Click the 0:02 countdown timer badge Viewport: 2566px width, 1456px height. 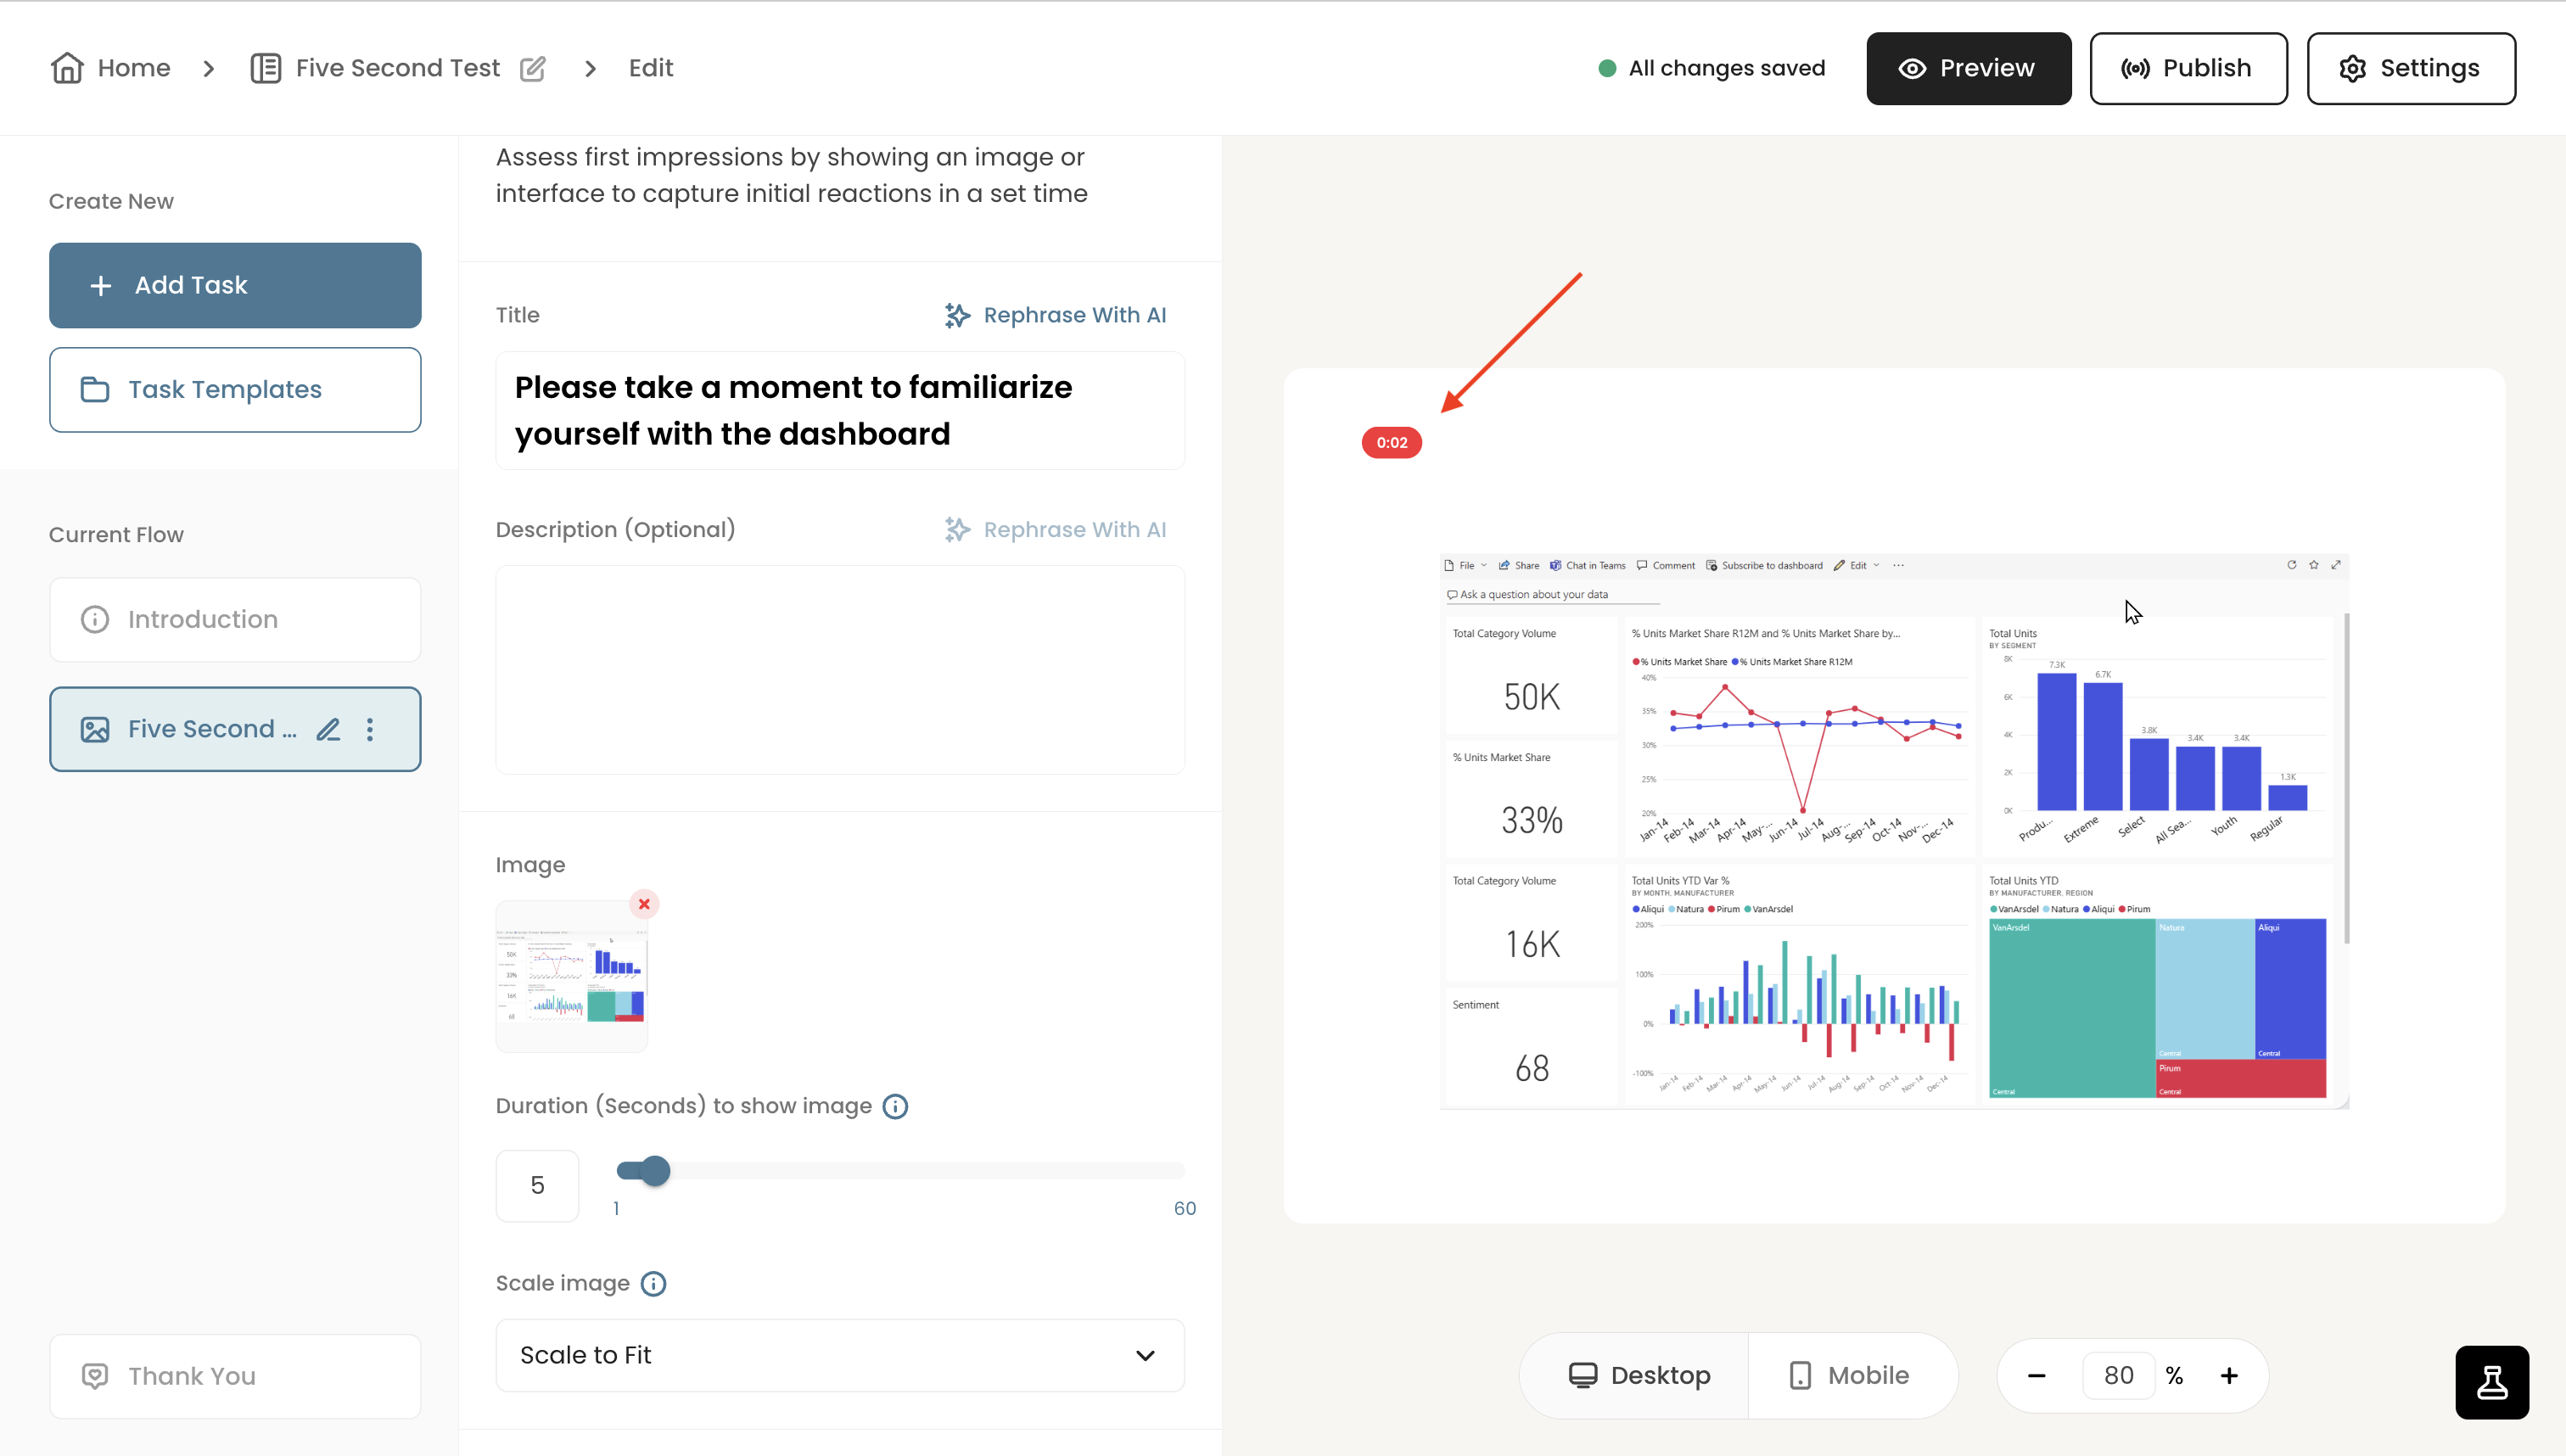click(1391, 443)
